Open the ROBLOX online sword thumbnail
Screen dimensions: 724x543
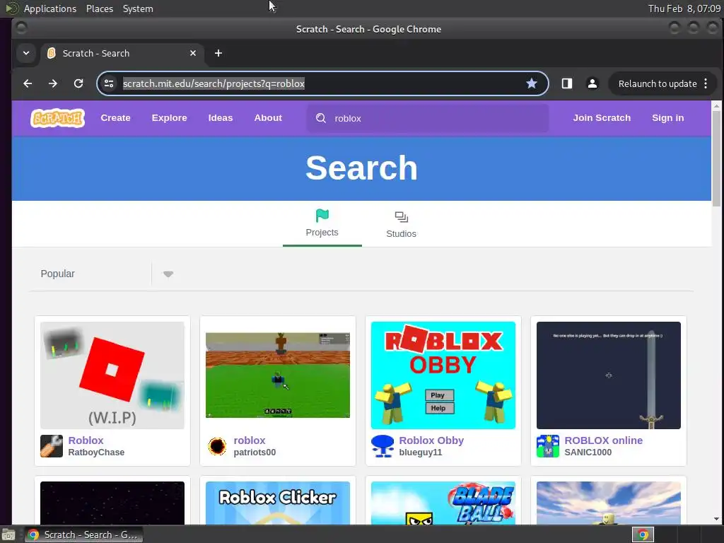(x=609, y=375)
